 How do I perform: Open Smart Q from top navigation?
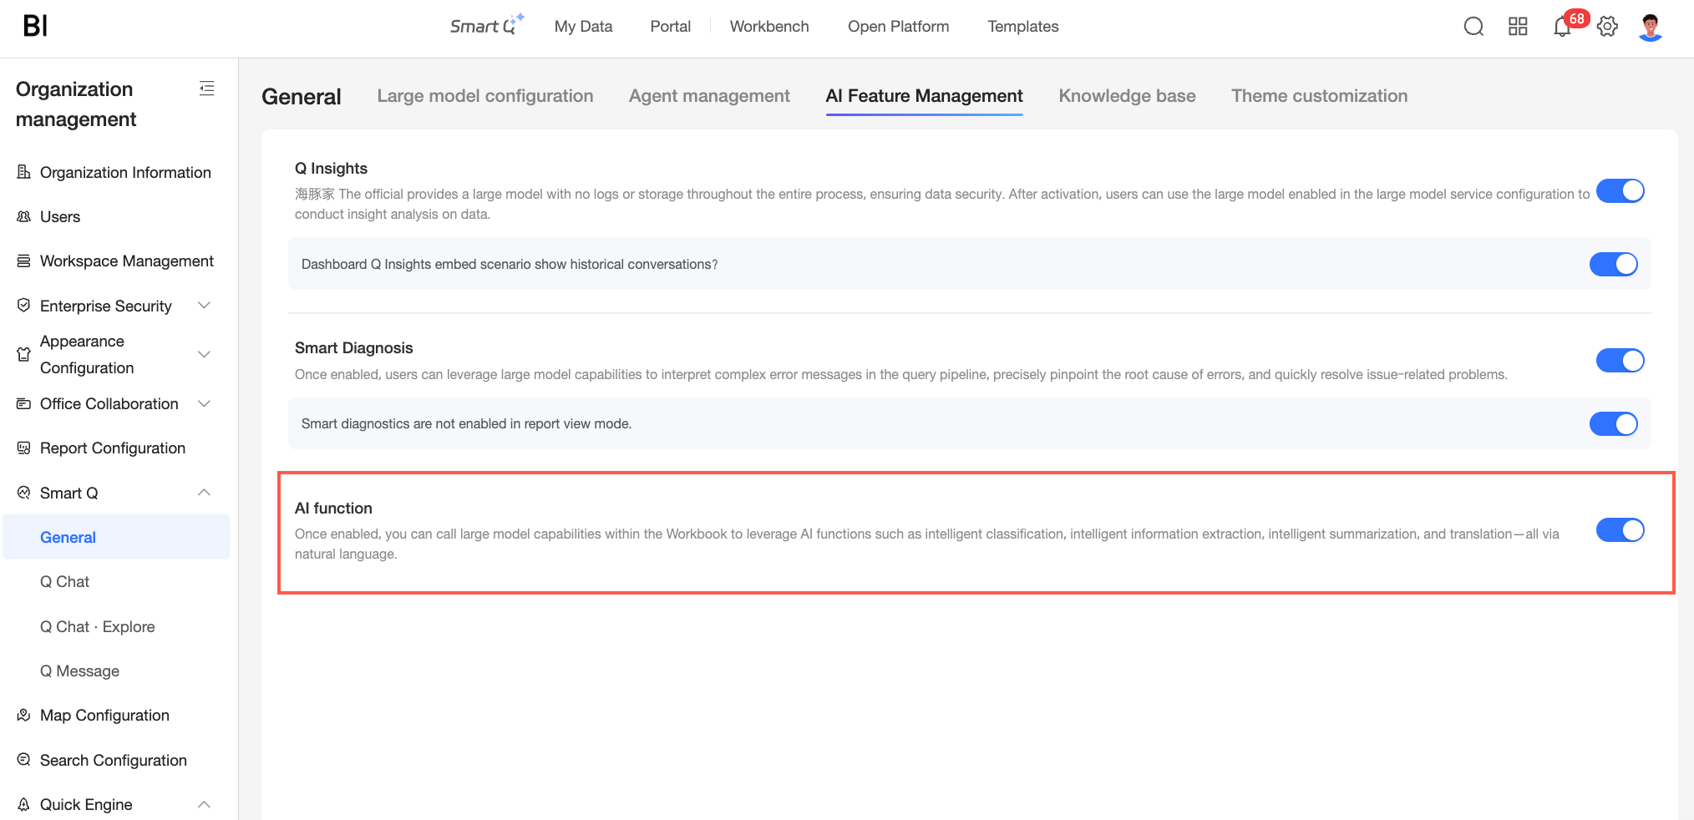[486, 26]
